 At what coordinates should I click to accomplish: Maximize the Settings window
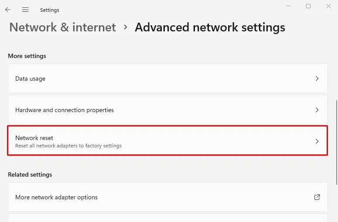coord(308,6)
